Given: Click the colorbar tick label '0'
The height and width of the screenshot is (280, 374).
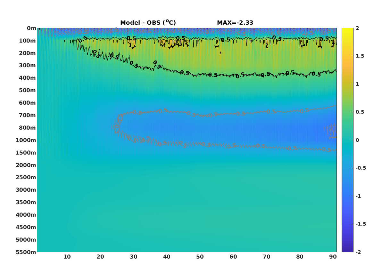Looking at the screenshot, I should [357, 140].
